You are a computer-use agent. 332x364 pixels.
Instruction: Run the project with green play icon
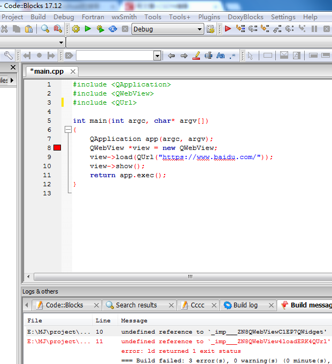88,29
